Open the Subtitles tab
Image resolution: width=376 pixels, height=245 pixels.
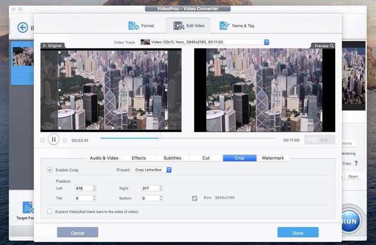(x=172, y=158)
